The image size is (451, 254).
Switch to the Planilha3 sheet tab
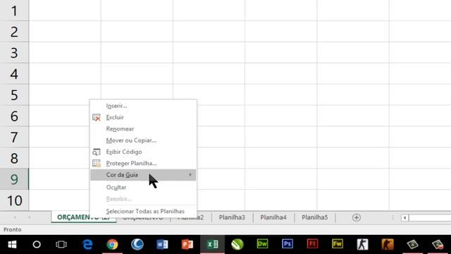[232, 217]
